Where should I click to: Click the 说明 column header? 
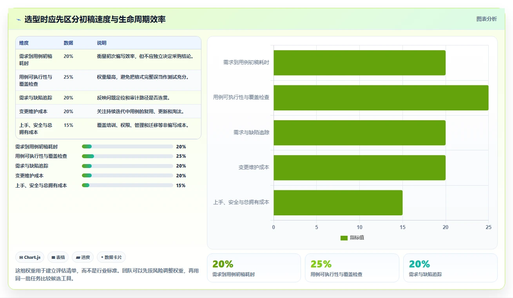coord(102,43)
